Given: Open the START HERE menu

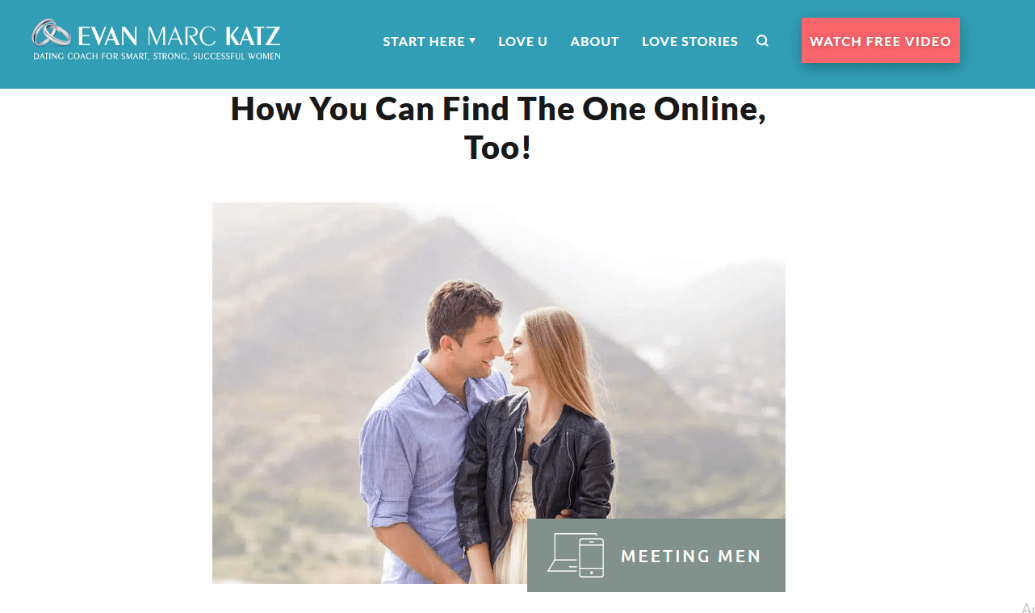Looking at the screenshot, I should point(424,41).
